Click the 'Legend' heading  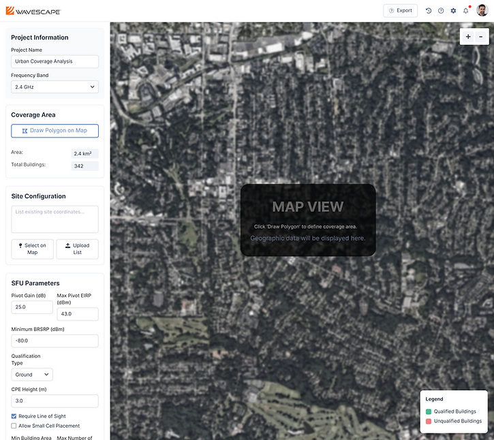pyautogui.click(x=434, y=399)
